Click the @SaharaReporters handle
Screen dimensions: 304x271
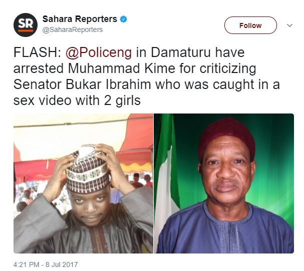point(72,30)
